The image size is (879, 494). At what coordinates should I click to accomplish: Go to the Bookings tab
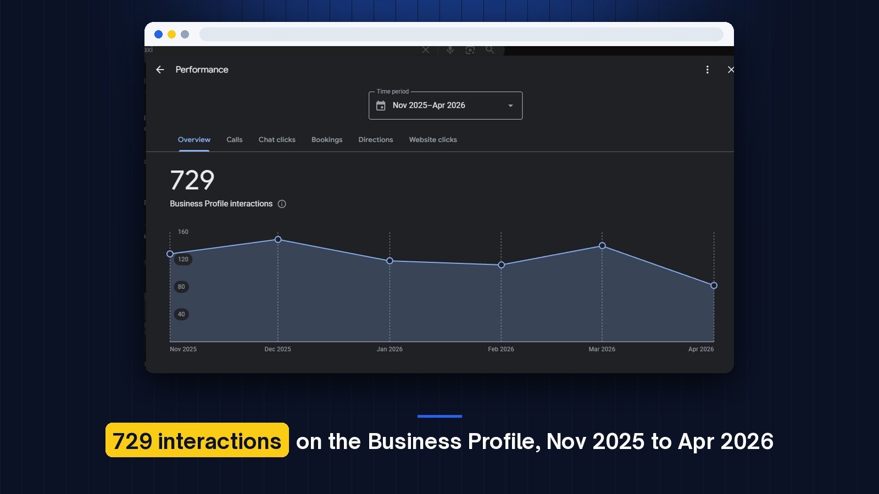pos(327,139)
